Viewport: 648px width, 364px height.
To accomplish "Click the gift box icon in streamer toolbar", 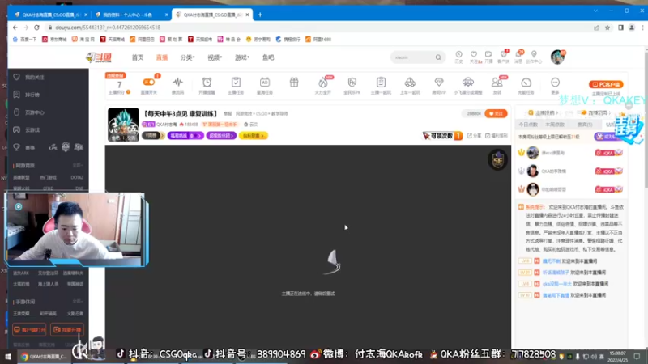I will click(294, 83).
